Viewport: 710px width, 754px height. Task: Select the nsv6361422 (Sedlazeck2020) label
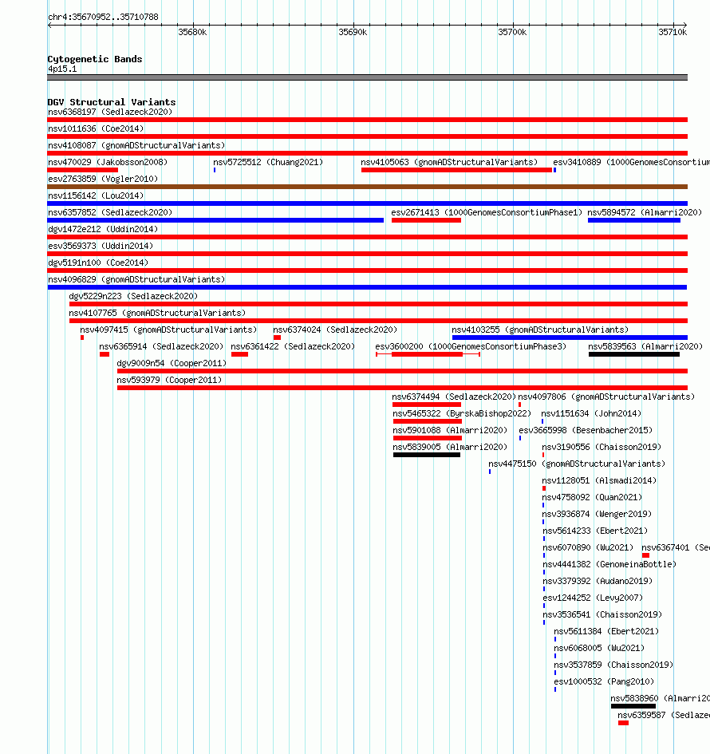click(x=293, y=347)
